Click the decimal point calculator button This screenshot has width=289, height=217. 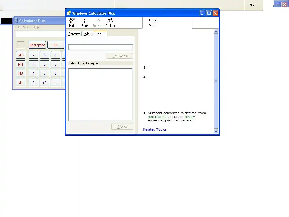[x=56, y=83]
